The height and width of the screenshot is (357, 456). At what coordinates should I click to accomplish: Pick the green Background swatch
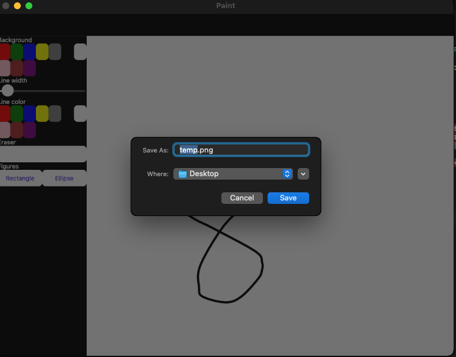pos(17,52)
